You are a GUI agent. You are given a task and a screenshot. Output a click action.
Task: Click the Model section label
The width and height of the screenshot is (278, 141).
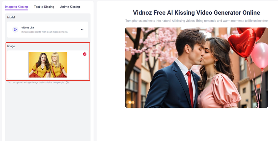[11, 17]
